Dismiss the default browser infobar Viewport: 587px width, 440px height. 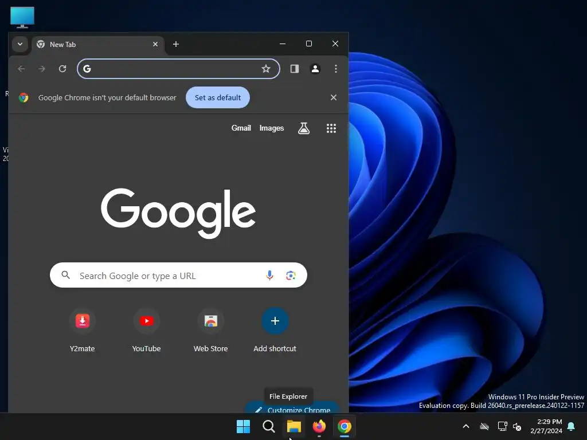coord(334,97)
